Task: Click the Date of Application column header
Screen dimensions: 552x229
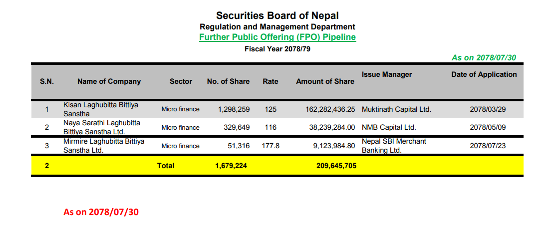Action: click(x=484, y=74)
